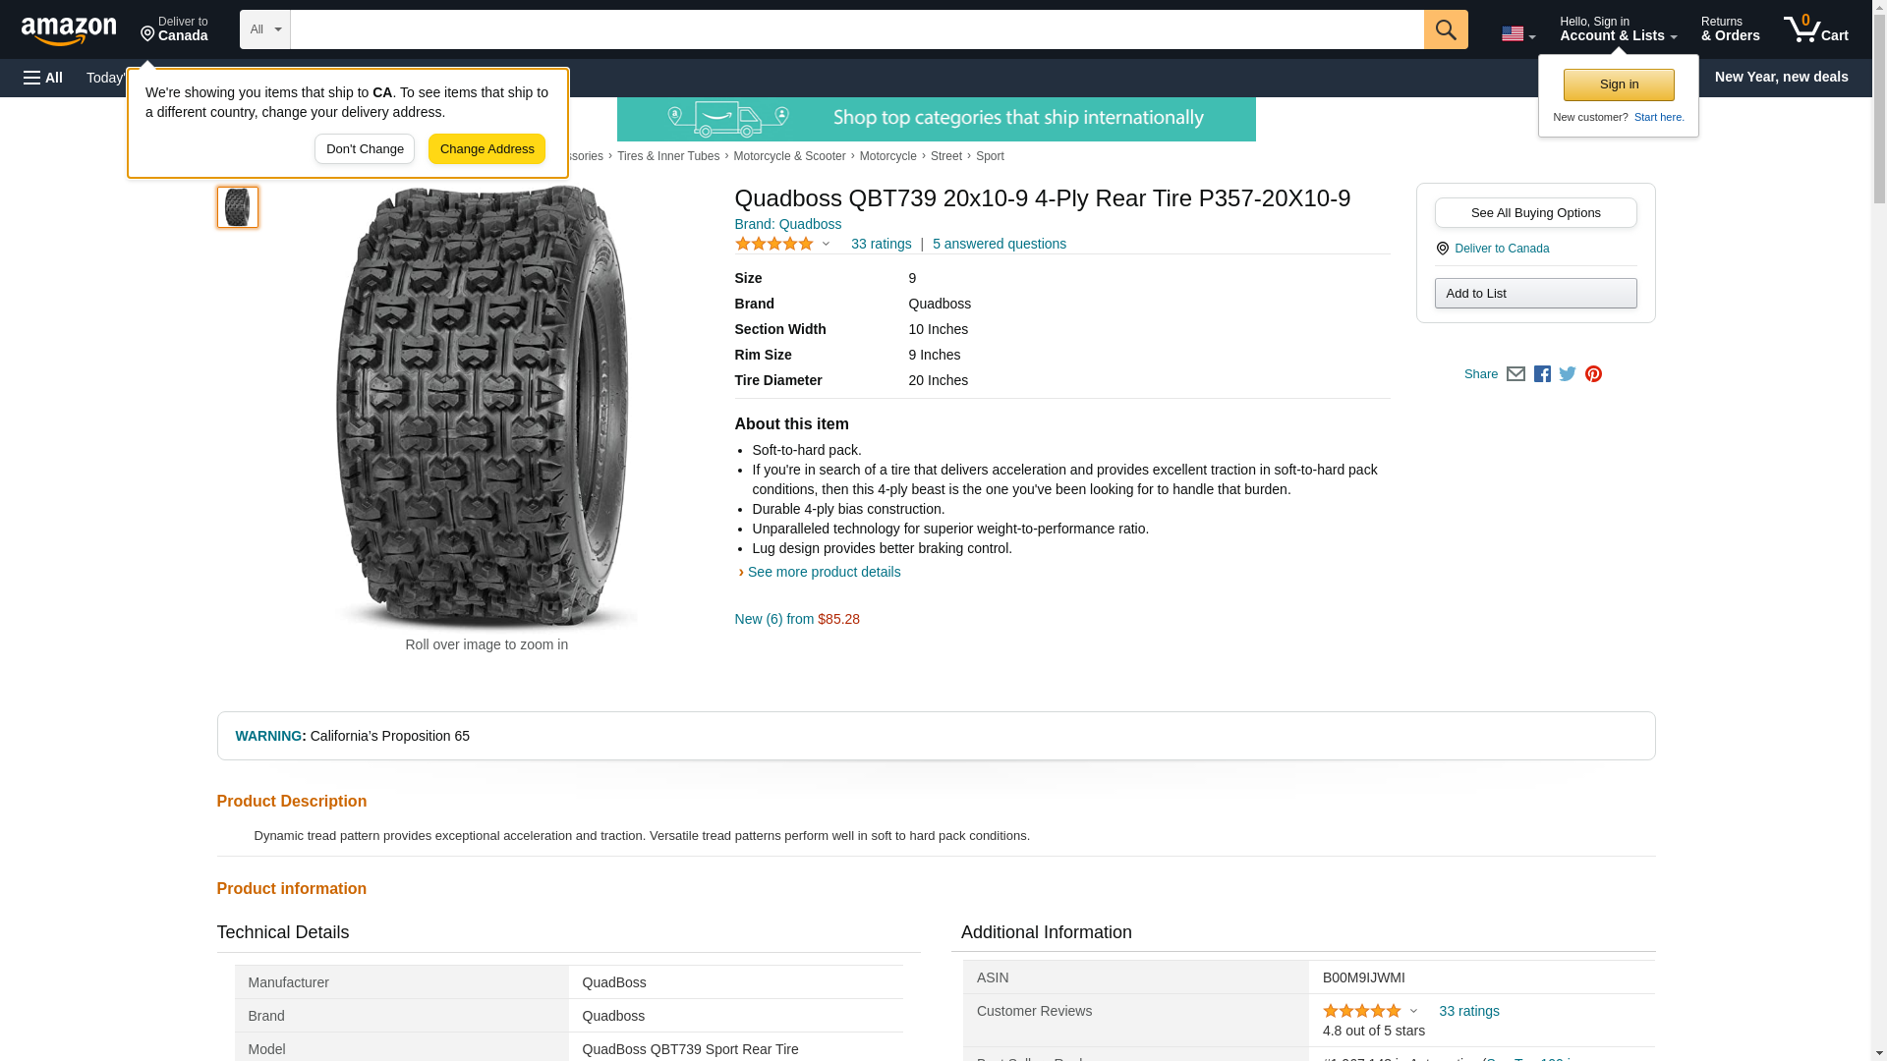Expand the Add to List dropdown

coord(1535,294)
